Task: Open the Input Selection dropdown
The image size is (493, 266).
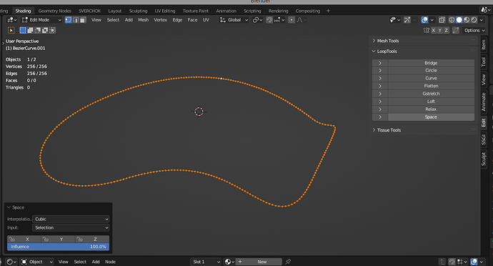Action: [71, 227]
